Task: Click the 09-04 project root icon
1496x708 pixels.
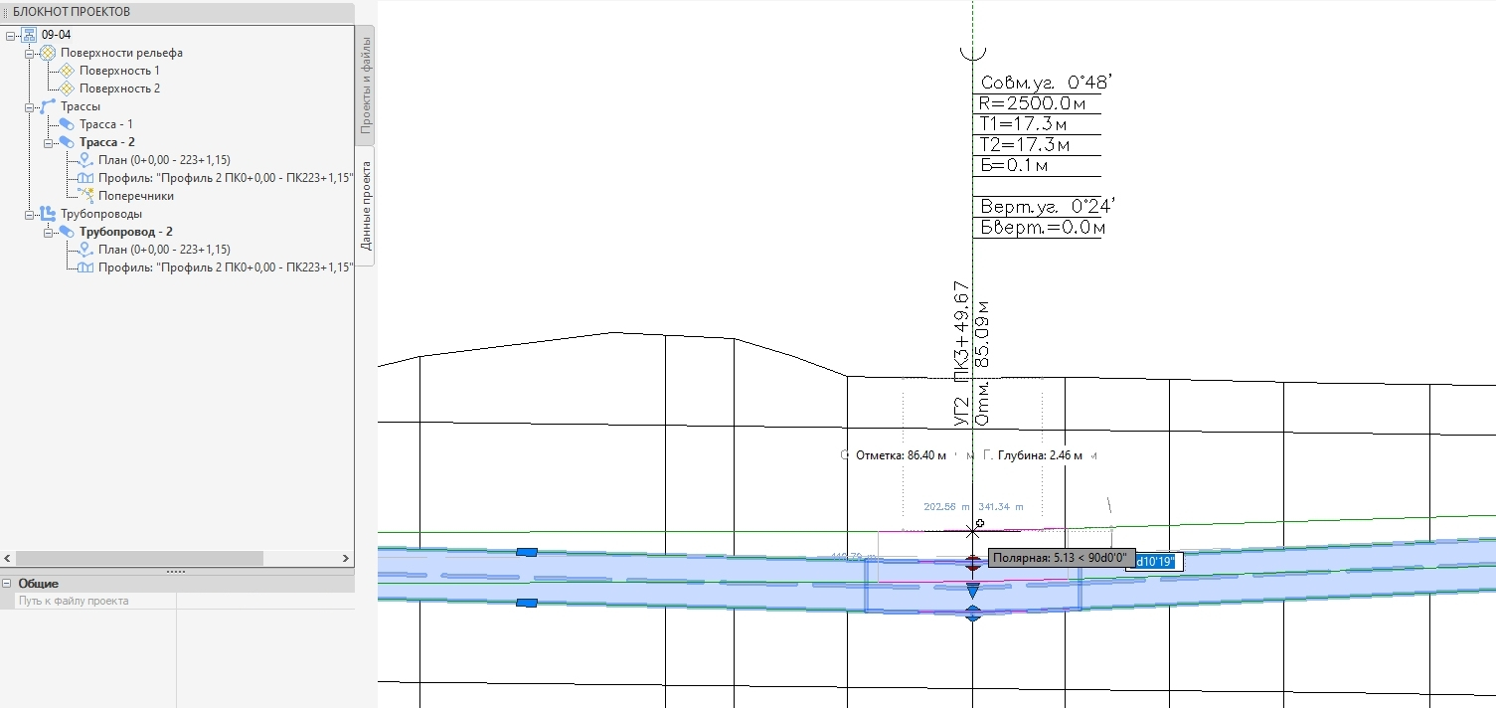Action: tap(29, 35)
